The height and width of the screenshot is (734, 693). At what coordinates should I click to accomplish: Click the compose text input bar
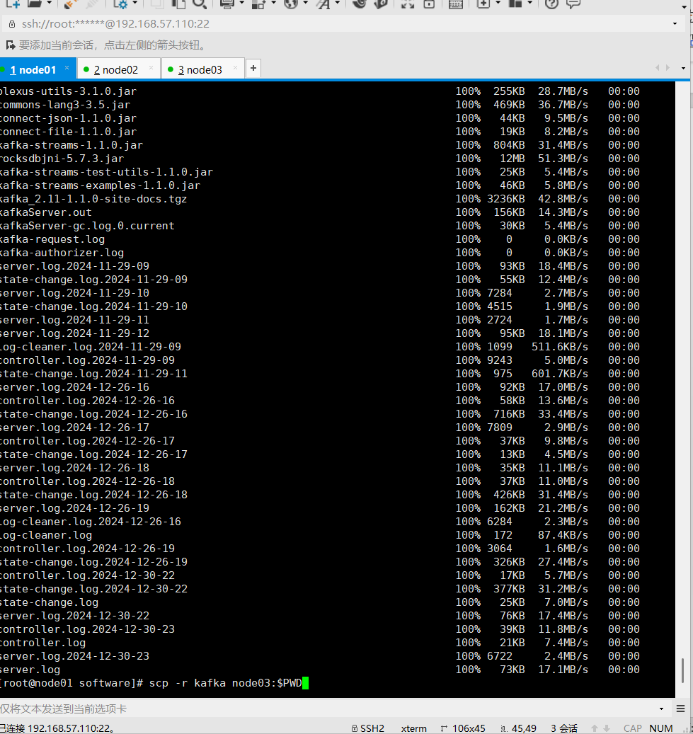(x=328, y=709)
